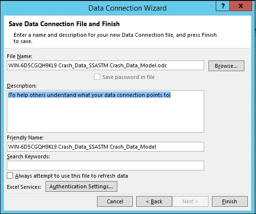Open help via the question mark icon
The width and height of the screenshot is (256, 214).
point(223,6)
